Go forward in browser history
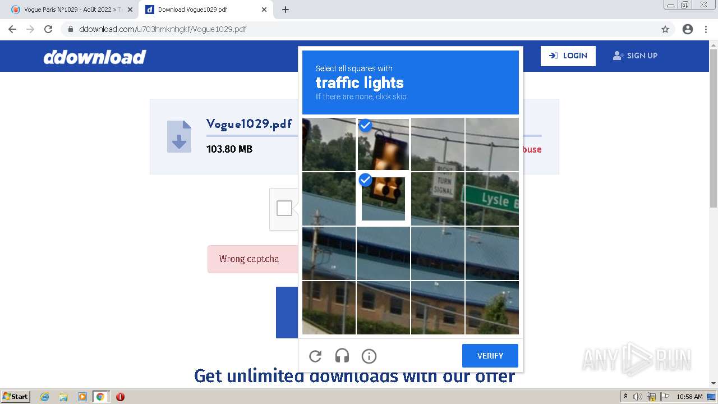 coord(30,29)
